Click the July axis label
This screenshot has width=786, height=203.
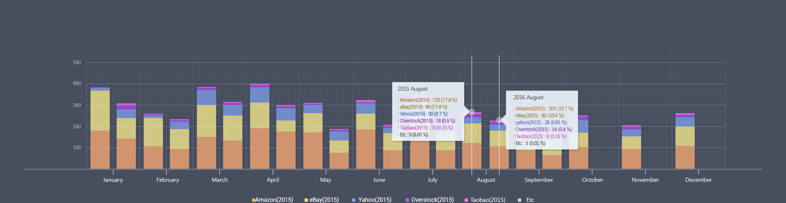[x=433, y=180]
